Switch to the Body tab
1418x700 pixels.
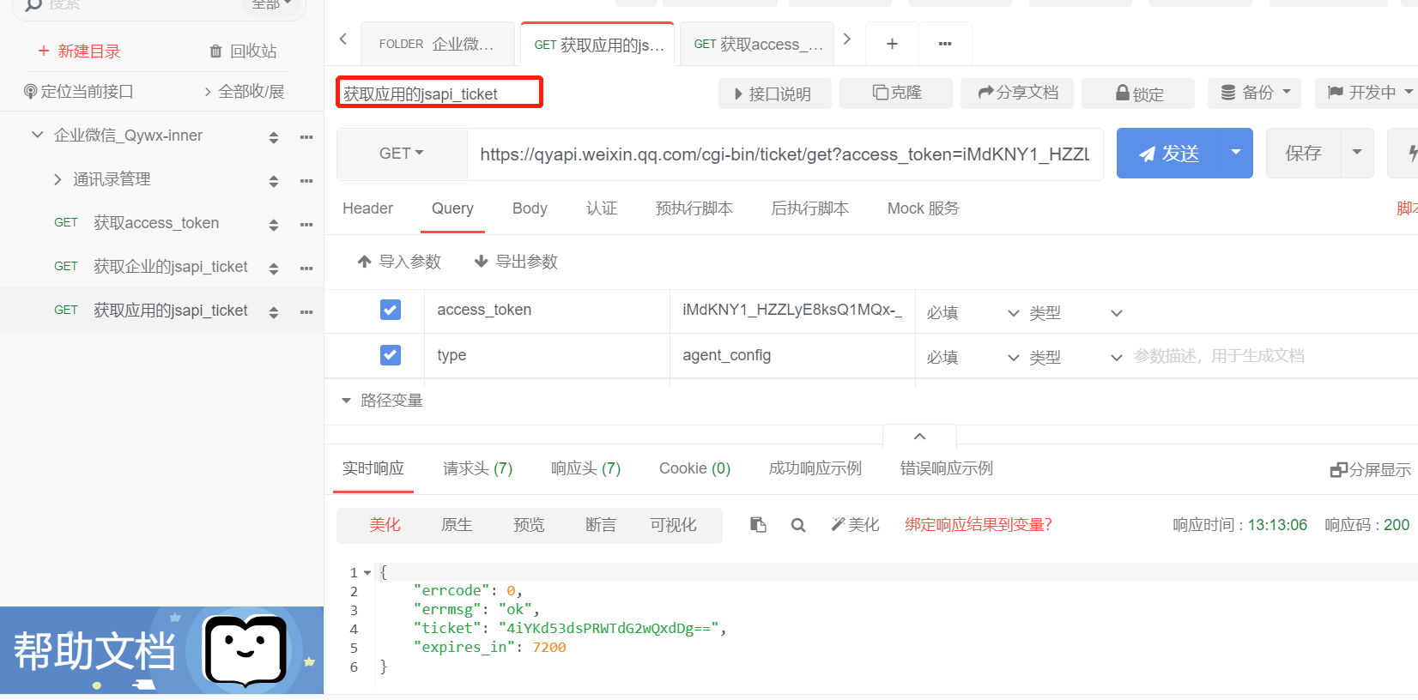point(530,208)
